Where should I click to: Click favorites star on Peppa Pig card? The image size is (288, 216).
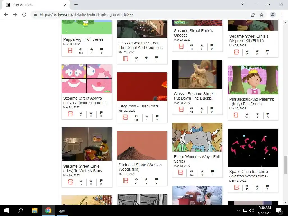91,49
